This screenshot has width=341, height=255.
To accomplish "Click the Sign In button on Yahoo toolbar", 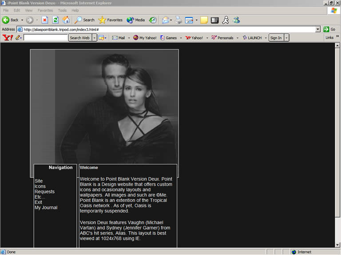I will (x=276, y=38).
